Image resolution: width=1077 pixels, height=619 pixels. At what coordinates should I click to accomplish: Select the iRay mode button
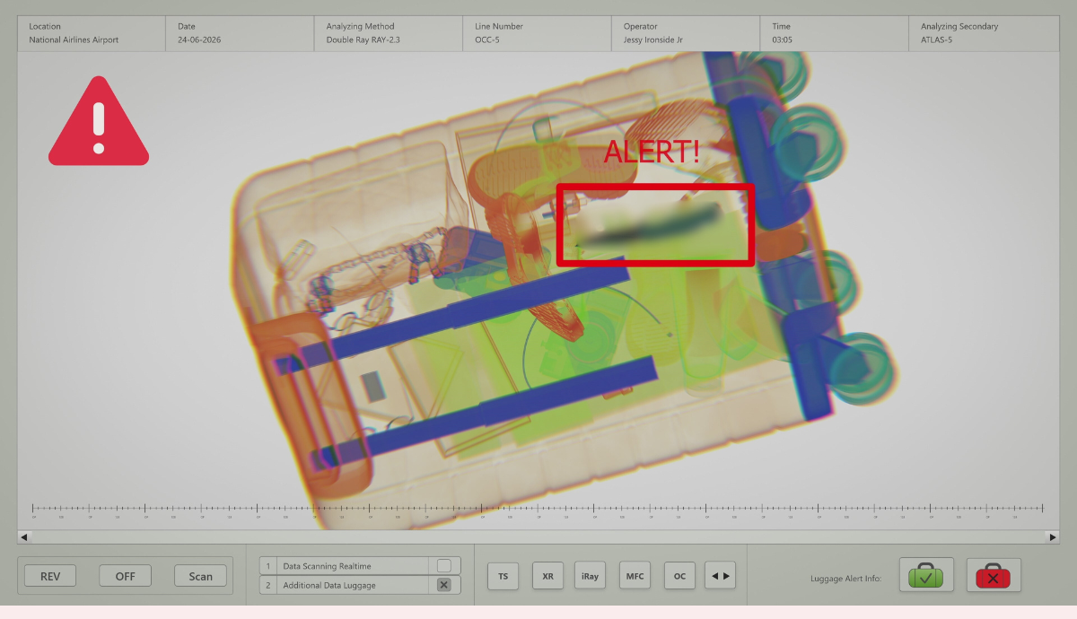590,576
